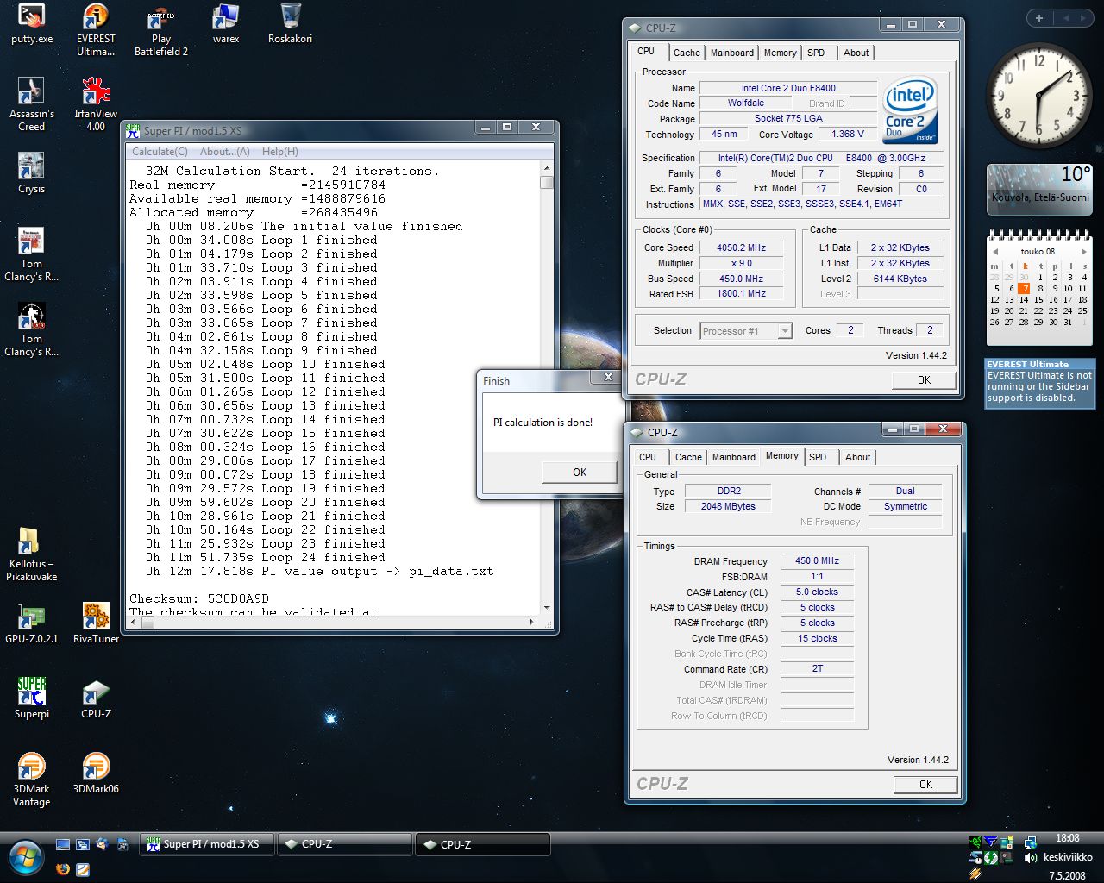Select day 7 in the calendar gadget

tap(1024, 289)
